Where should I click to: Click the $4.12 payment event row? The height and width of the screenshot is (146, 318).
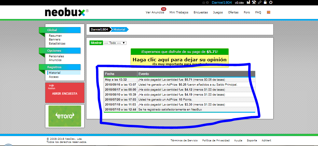point(196,90)
